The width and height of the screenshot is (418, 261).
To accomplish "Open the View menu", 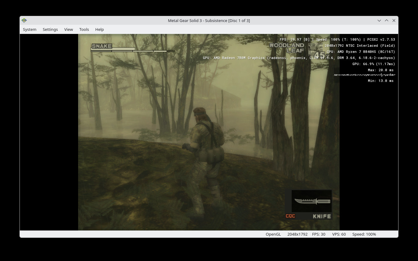I will point(69,29).
